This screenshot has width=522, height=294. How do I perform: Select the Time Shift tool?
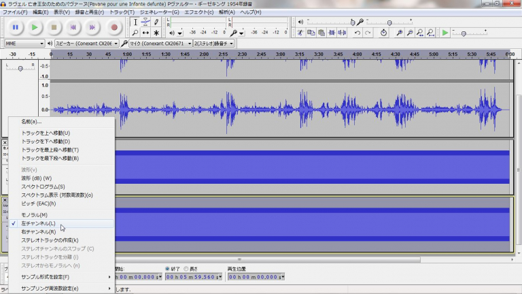click(x=145, y=33)
